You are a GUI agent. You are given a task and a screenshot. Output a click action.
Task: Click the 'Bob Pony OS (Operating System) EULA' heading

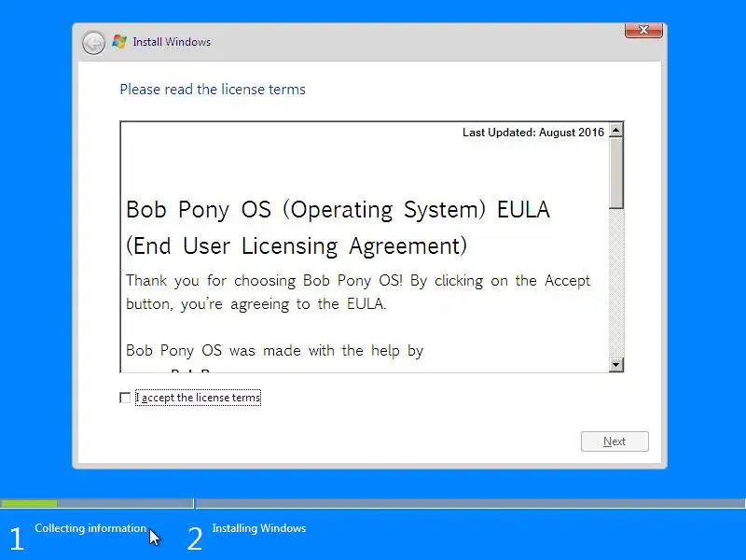pyautogui.click(x=338, y=209)
